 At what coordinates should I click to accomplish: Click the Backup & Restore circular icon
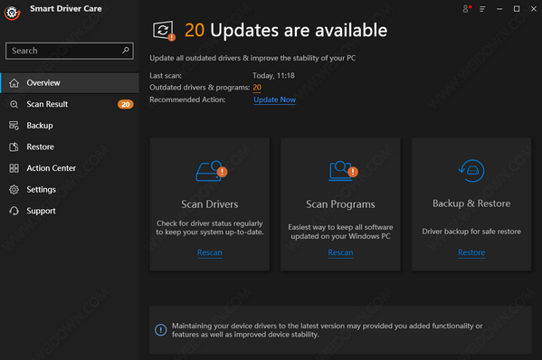[471, 171]
